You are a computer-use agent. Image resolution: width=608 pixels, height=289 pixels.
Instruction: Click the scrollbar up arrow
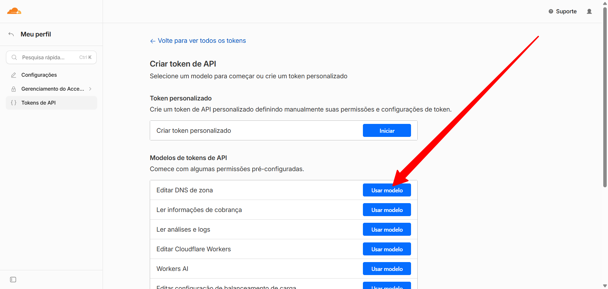tap(605, 3)
